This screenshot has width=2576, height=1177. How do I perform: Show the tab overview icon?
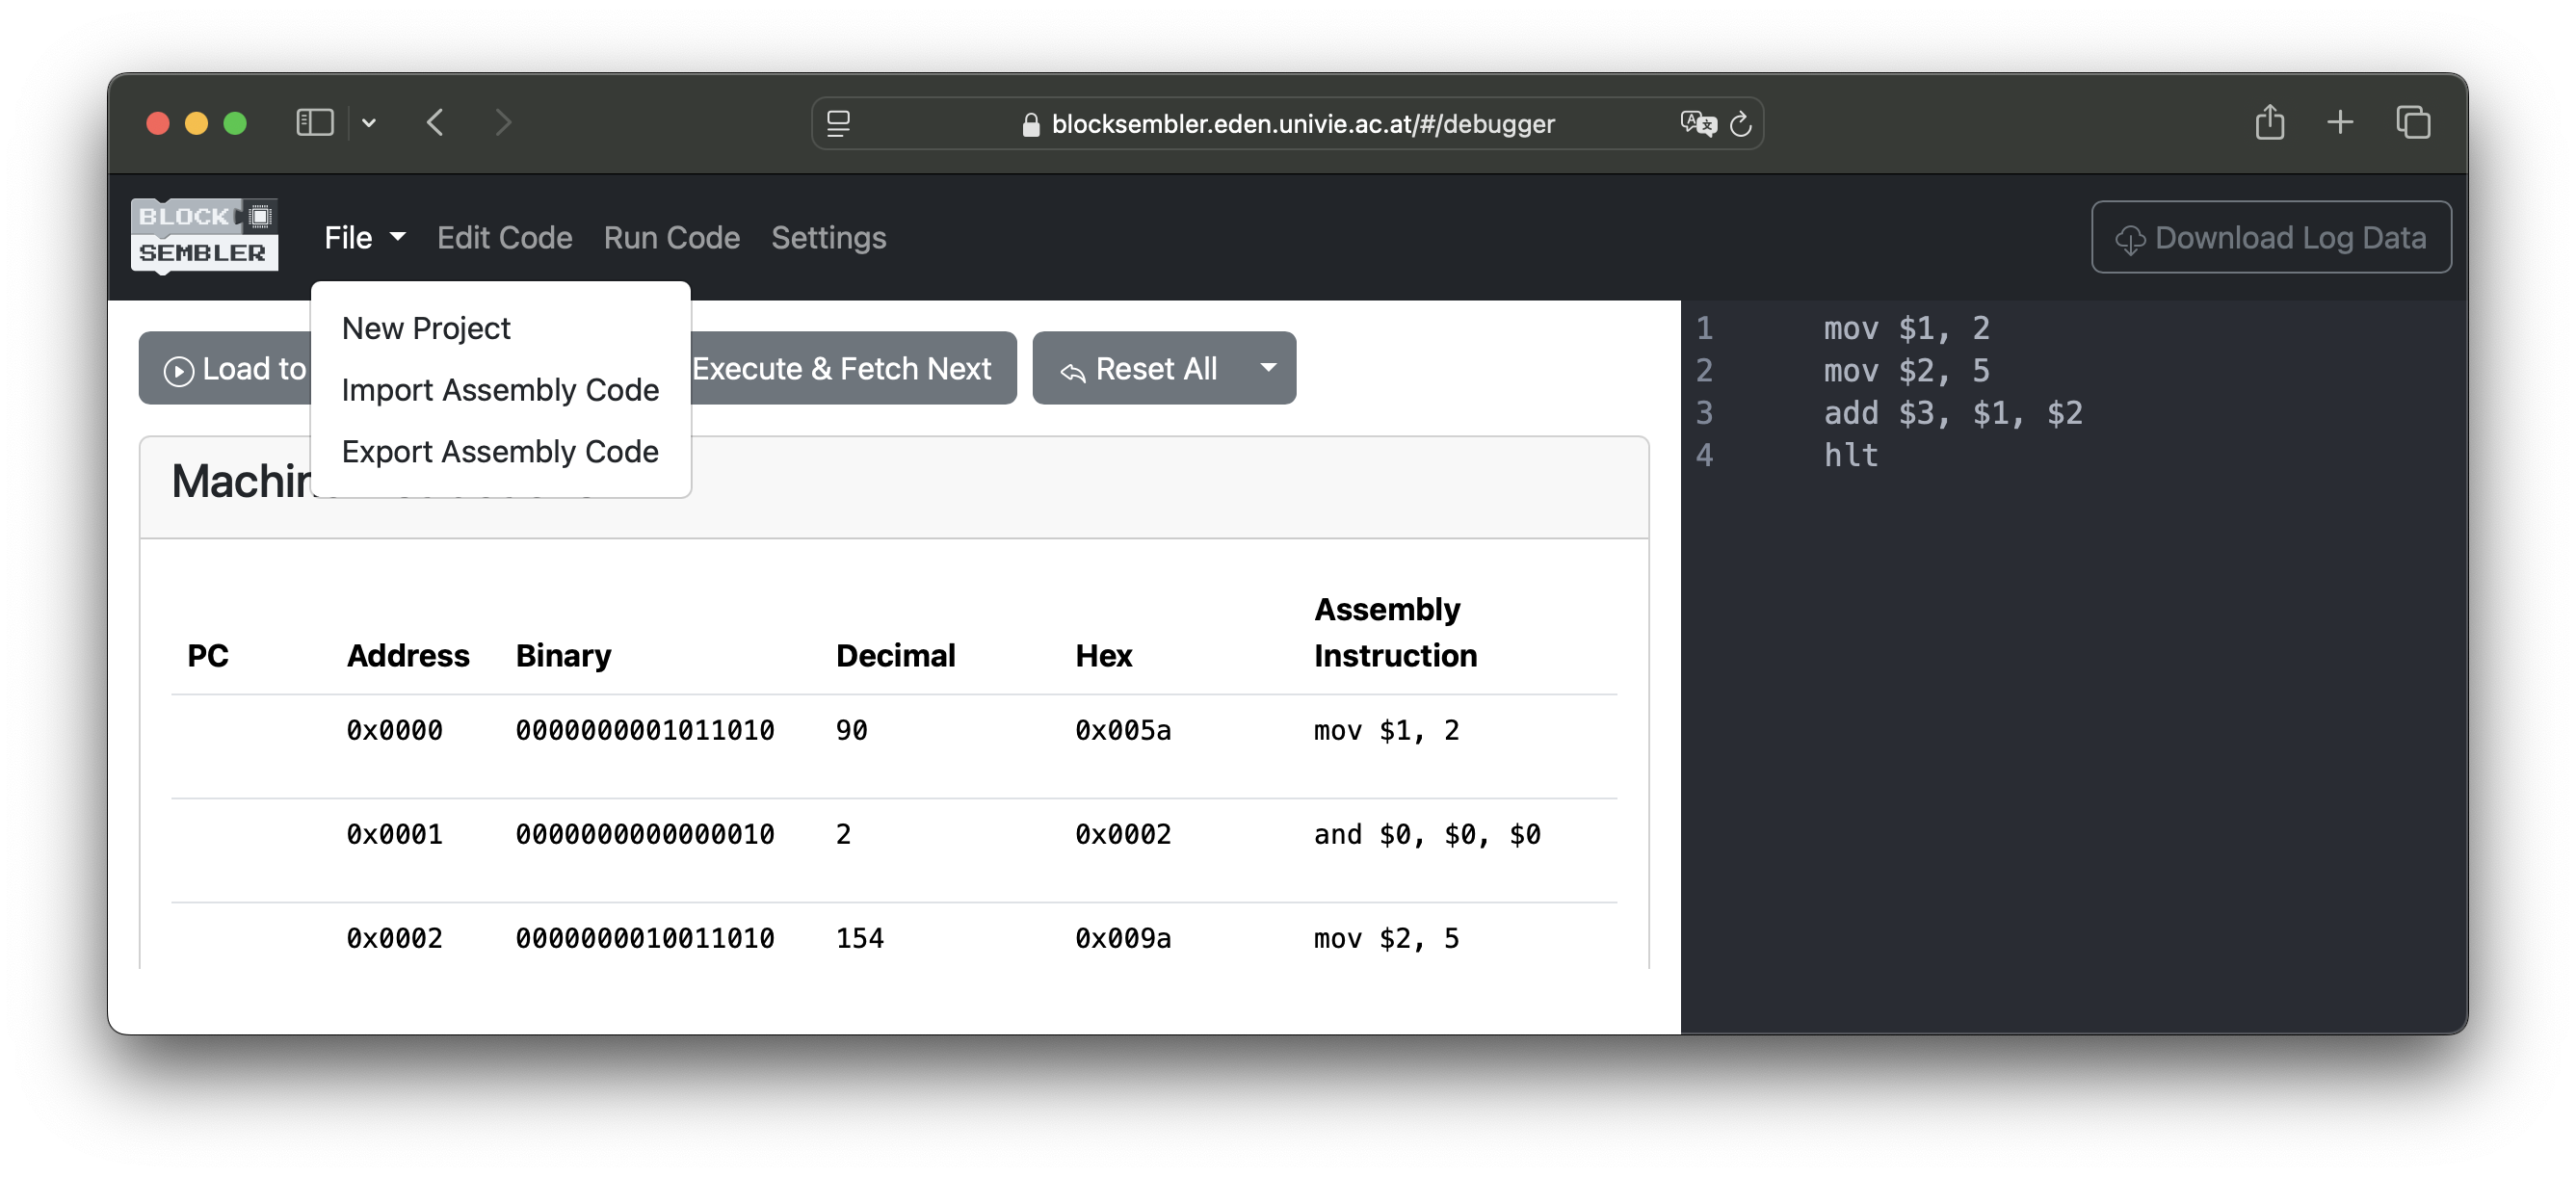[x=2413, y=123]
